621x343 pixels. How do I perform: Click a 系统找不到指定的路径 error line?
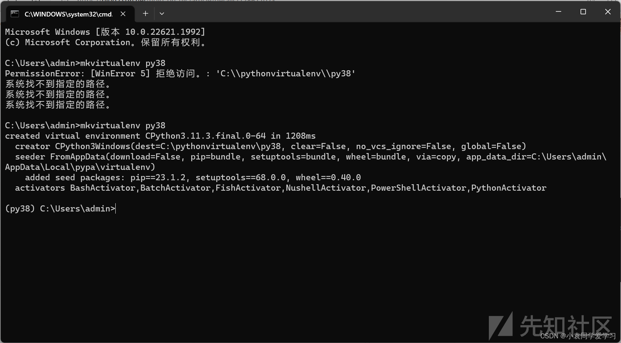(57, 84)
